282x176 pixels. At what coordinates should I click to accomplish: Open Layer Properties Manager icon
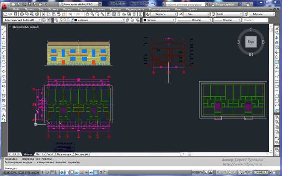pyautogui.click(x=56, y=20)
